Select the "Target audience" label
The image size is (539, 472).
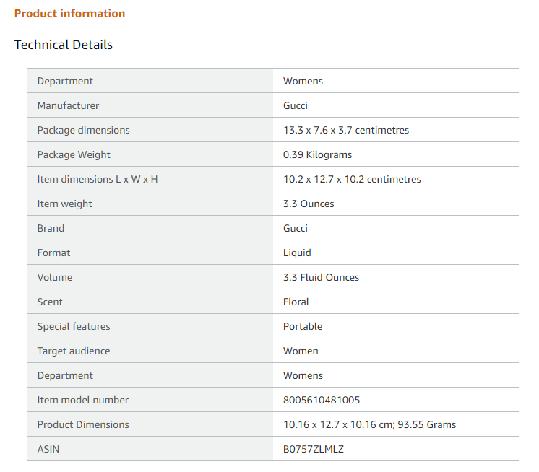click(x=74, y=351)
